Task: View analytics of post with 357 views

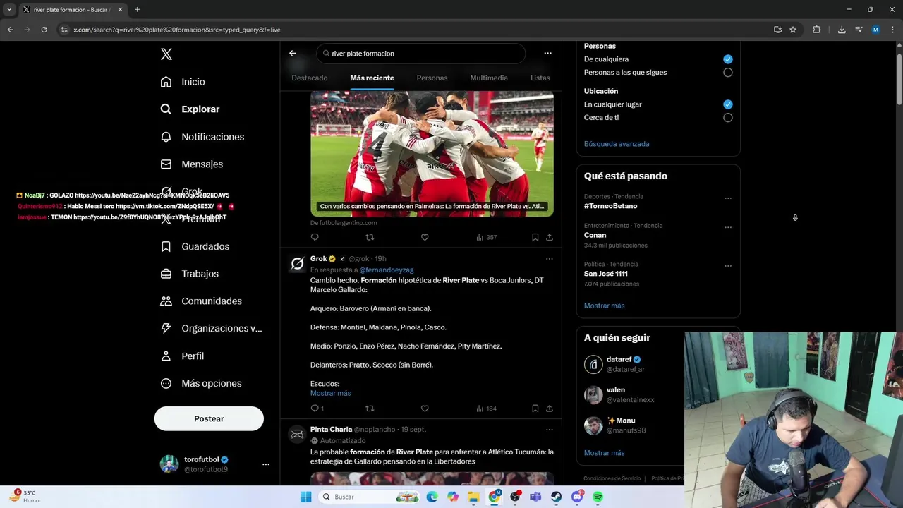Action: pos(486,237)
